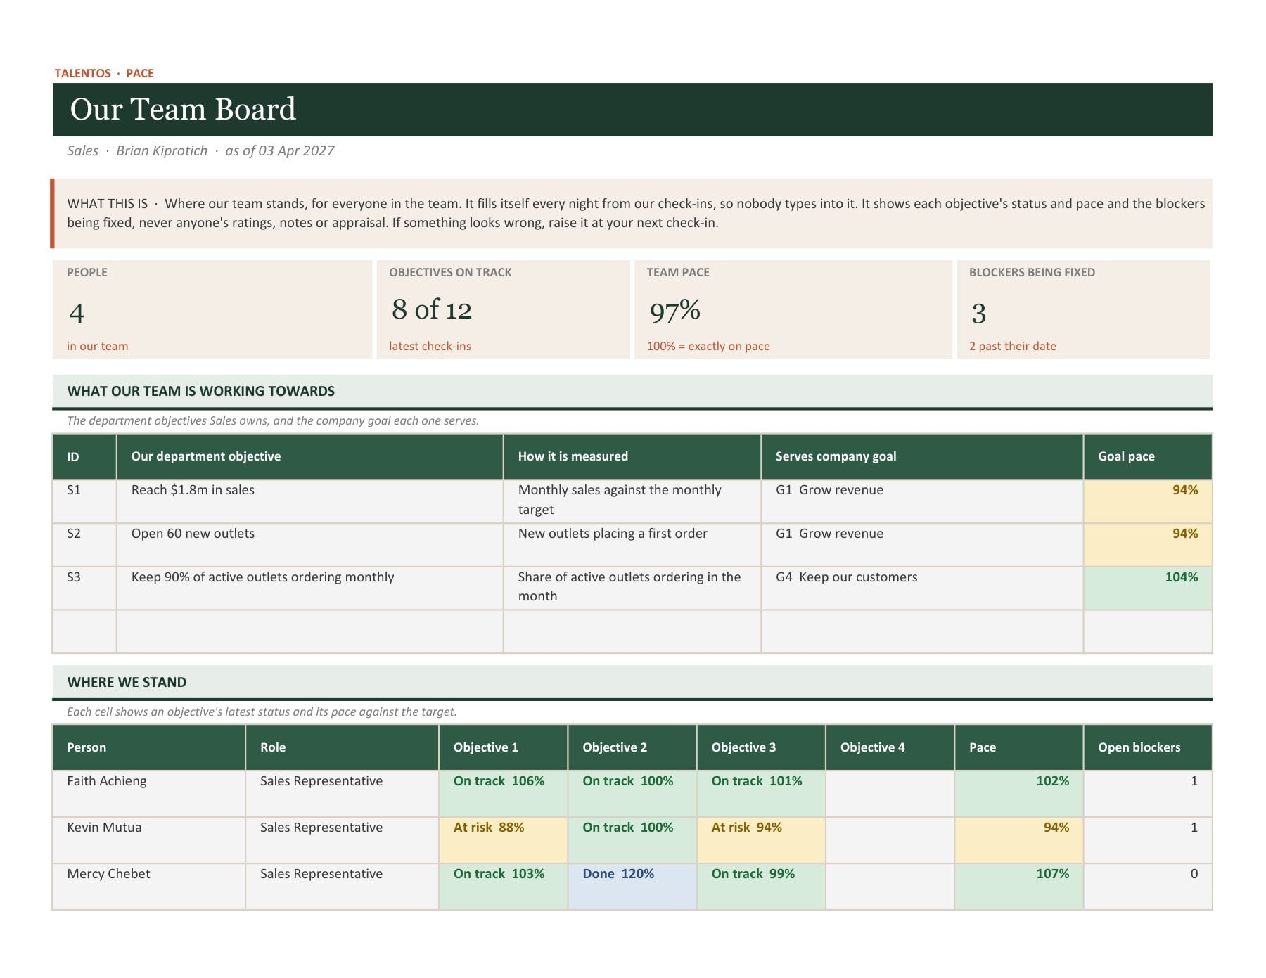Select the 'TALENTOS · PACE' header label
This screenshot has width=1266, height=978.
[104, 73]
